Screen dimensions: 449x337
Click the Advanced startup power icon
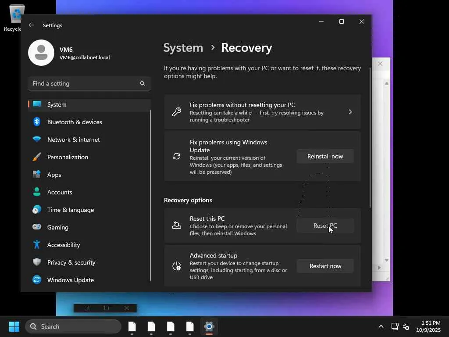177,266
